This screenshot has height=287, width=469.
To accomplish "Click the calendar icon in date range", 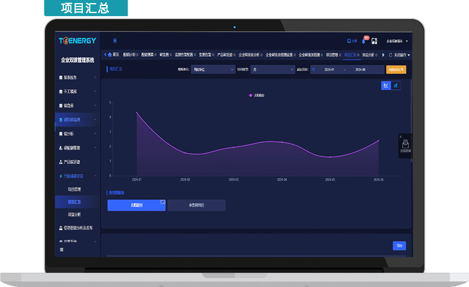I will (314, 70).
